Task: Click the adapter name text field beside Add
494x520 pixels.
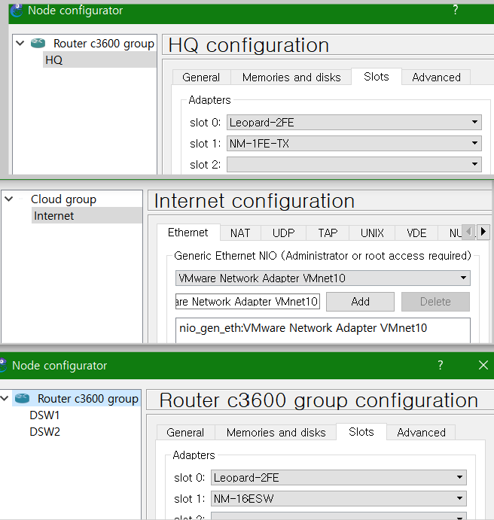Action: [248, 302]
